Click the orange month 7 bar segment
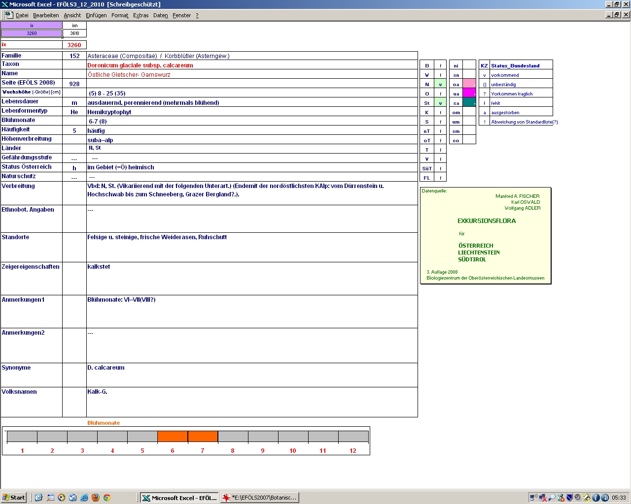Viewport: 631px width, 504px height. tap(203, 437)
